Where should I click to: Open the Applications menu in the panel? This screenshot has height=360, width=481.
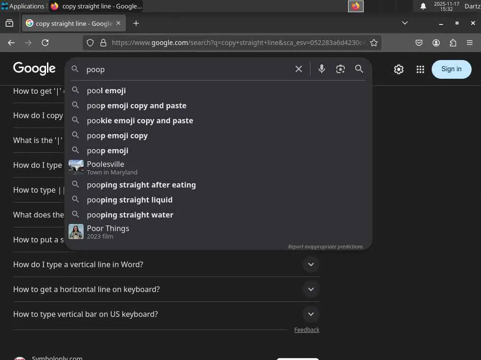(x=24, y=6)
